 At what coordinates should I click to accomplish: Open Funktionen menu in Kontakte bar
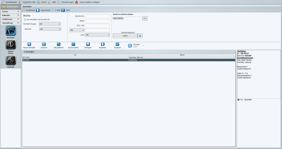click(30, 10)
